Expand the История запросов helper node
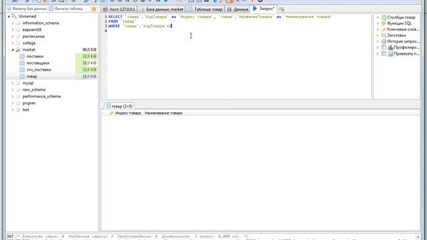The width and height of the screenshot is (427, 240). 378,41
